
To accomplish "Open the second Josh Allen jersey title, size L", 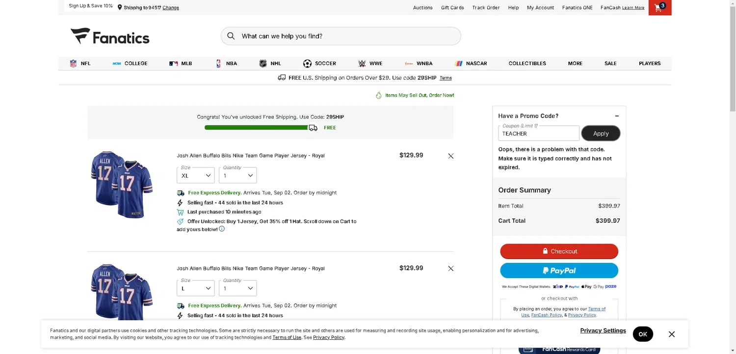I will [x=251, y=268].
